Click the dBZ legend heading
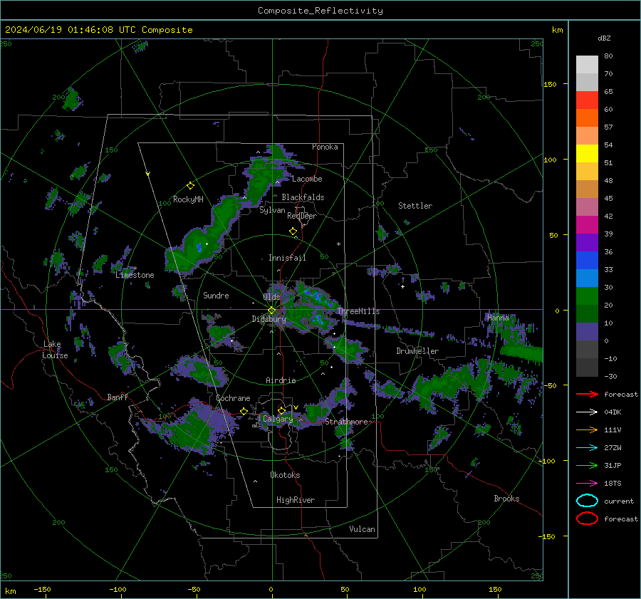Viewport: 641px width, 599px height. pyautogui.click(x=604, y=38)
